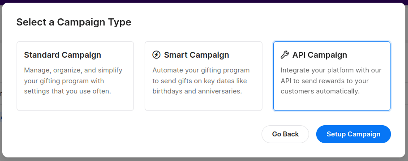
Task: Click the "Smart Campaign" heading text
Action: [197, 55]
